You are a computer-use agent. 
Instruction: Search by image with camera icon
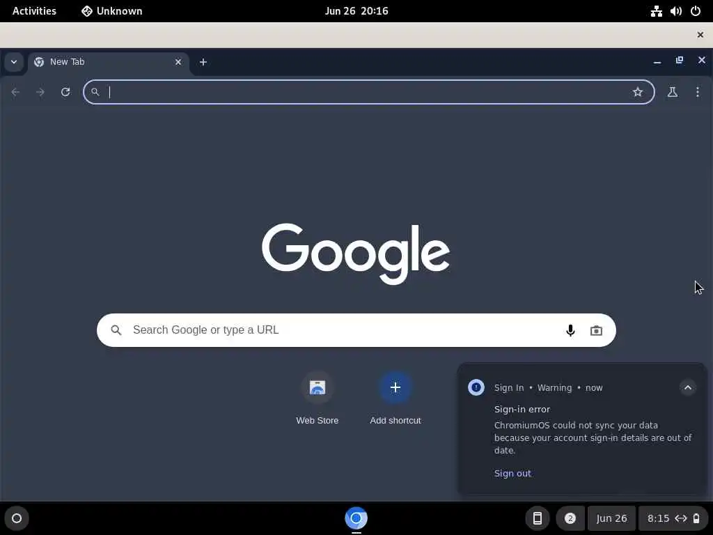coord(596,330)
